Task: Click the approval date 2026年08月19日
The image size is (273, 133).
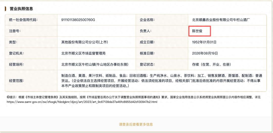Action: pyautogui.click(x=205, y=53)
